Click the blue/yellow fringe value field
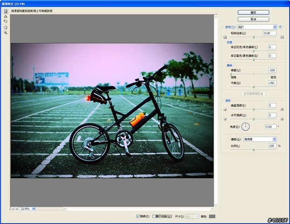Screen dimensions: 290x224 tap(272, 56)
